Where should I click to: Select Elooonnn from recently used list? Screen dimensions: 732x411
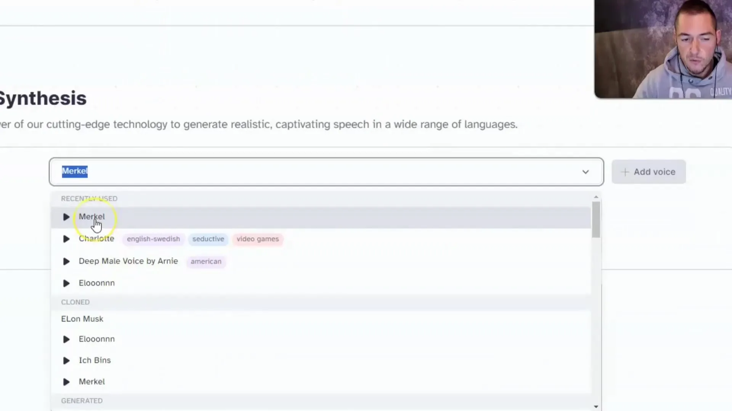coord(96,282)
